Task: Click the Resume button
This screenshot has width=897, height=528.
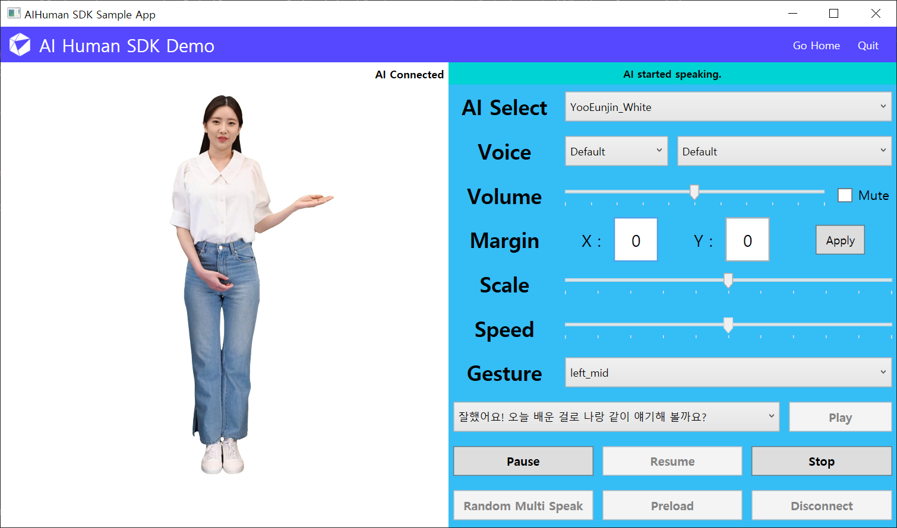Action: pyautogui.click(x=672, y=461)
